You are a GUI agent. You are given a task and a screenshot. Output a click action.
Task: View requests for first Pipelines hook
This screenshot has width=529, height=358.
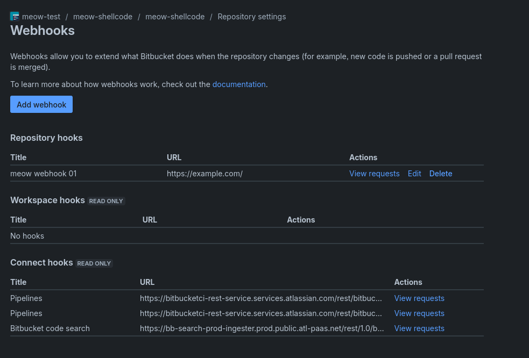click(x=419, y=298)
